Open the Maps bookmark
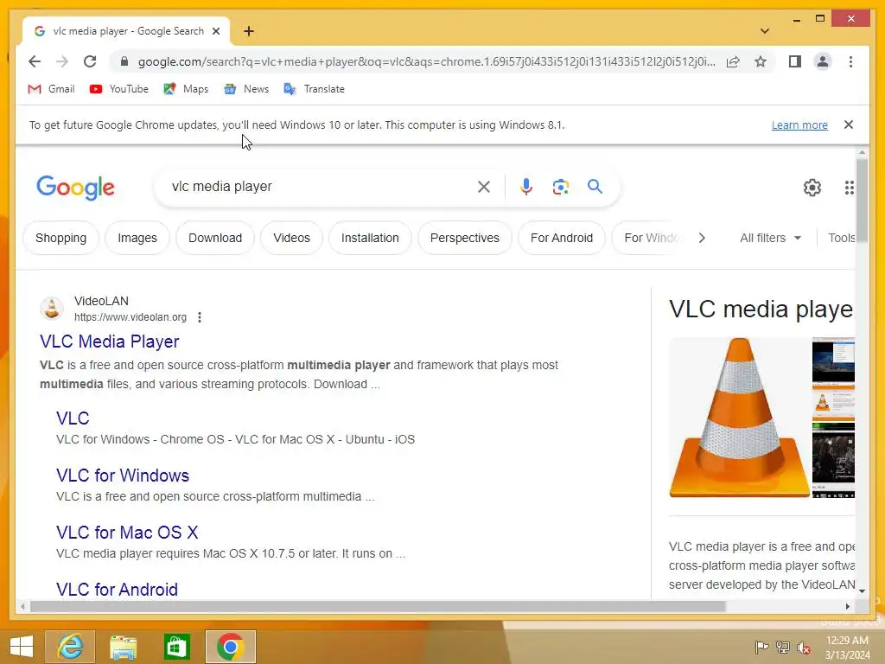Screen dimensions: 885x664 pyautogui.click(x=186, y=89)
